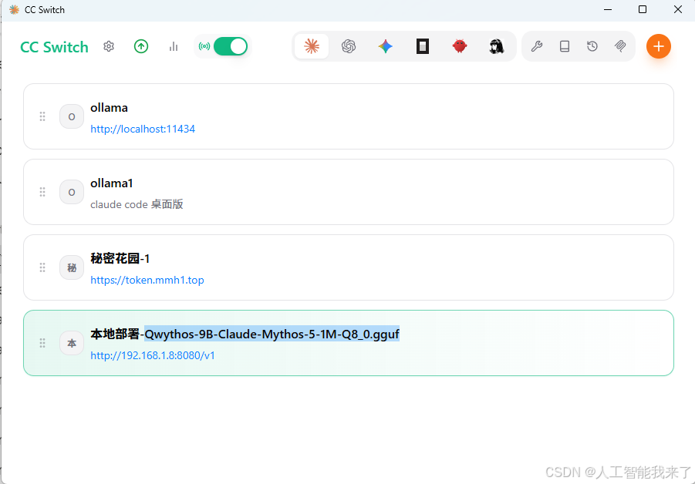Screen dimensions: 695x484
Task: Switch to the OpenAI Codex tab
Action: coord(349,46)
